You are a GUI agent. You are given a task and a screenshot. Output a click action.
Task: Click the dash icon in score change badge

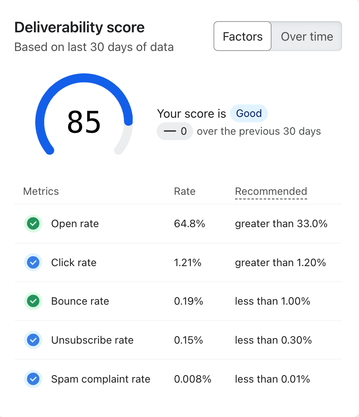tap(170, 132)
